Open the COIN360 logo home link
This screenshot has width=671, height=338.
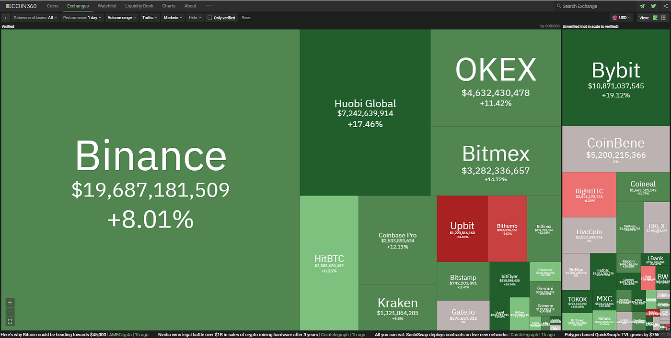point(22,6)
